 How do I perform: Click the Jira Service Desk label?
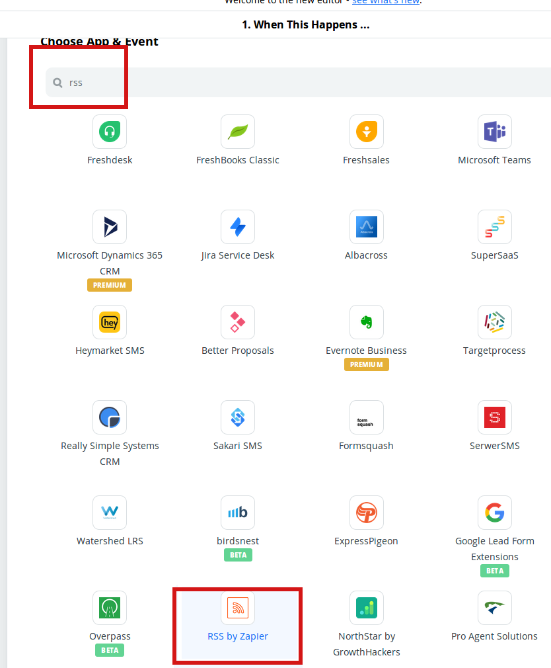[x=238, y=255]
